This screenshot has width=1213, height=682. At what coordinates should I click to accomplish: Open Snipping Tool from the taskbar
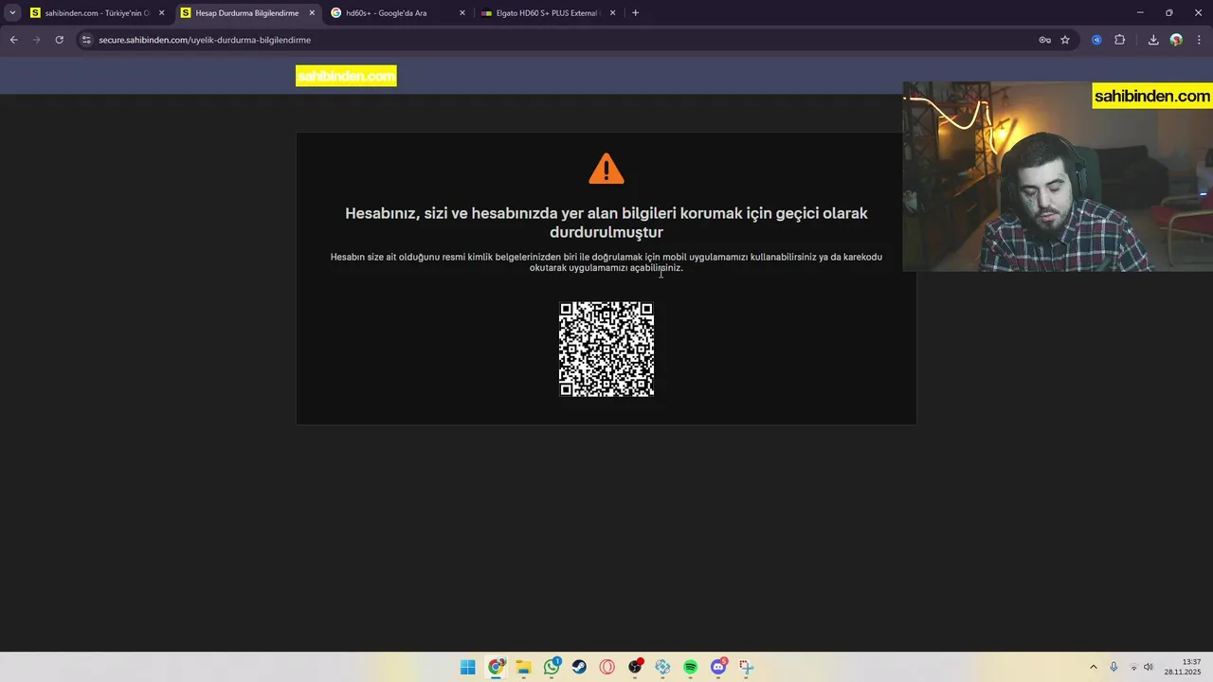coord(746,667)
